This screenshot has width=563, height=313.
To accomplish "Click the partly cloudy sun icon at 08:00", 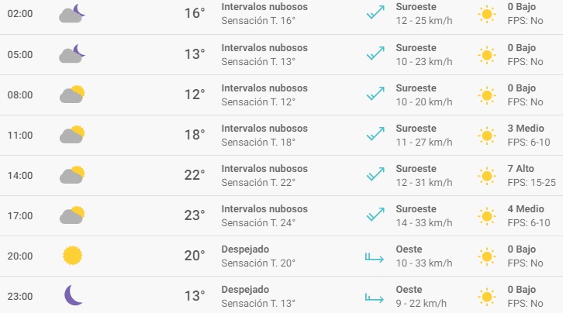I will pos(72,95).
